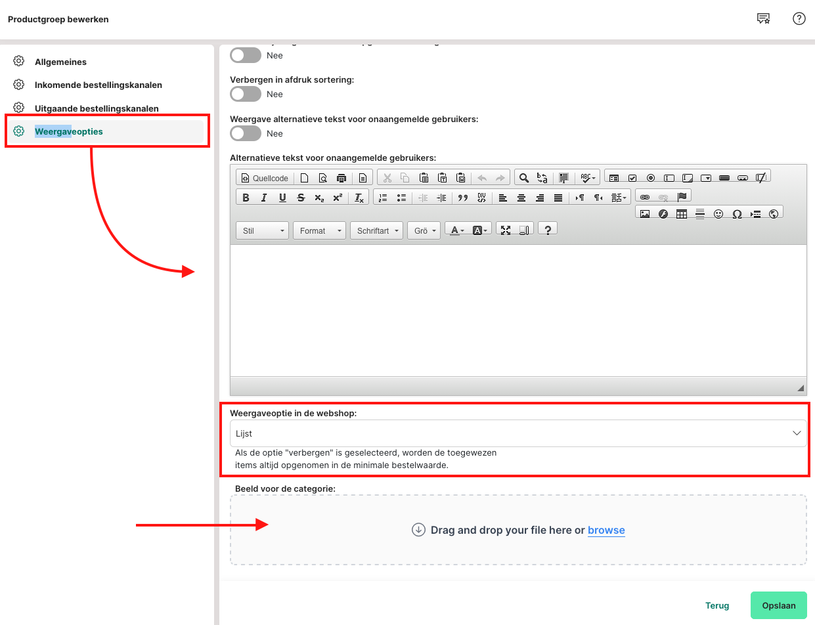The image size is (815, 625).
Task: Open Inkomende bestellingskanalen section
Action: [x=98, y=85]
